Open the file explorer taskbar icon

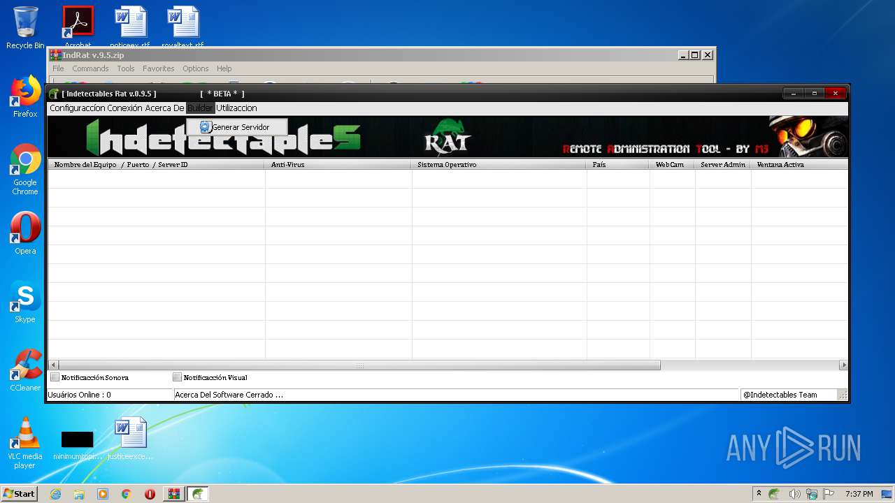click(x=79, y=494)
